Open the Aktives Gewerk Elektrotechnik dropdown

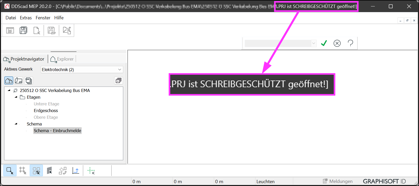pyautogui.click(x=82, y=70)
